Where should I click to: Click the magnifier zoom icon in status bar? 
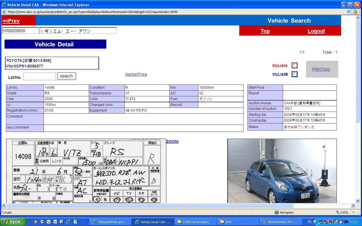coord(338,212)
